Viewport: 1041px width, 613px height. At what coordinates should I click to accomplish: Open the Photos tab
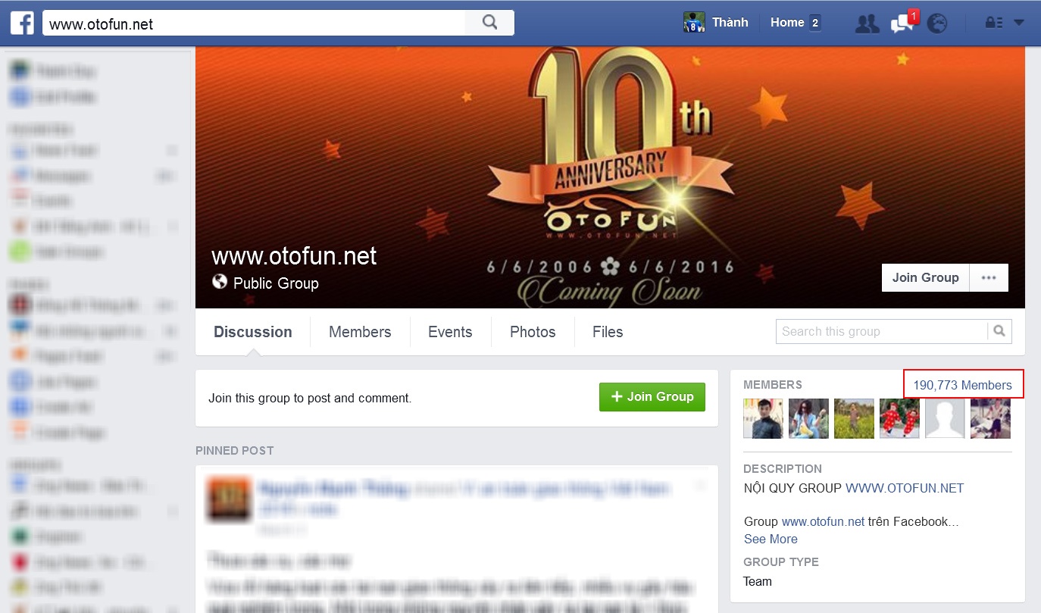click(532, 332)
